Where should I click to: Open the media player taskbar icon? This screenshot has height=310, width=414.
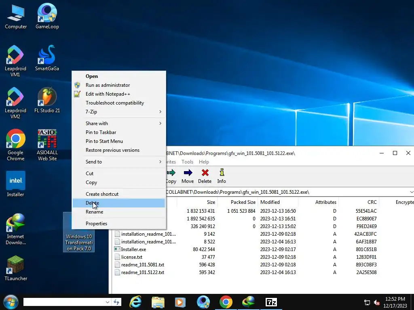click(x=180, y=302)
